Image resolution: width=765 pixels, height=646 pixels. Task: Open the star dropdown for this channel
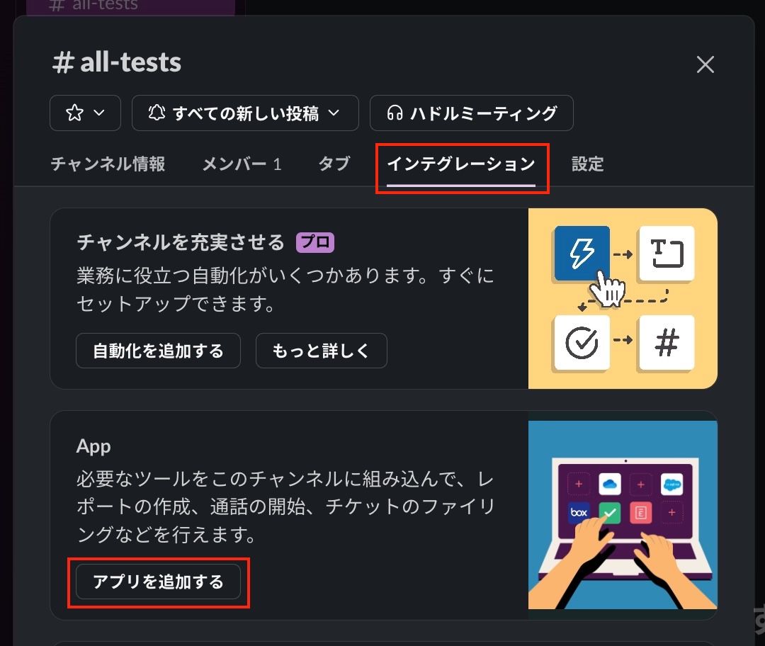(85, 113)
